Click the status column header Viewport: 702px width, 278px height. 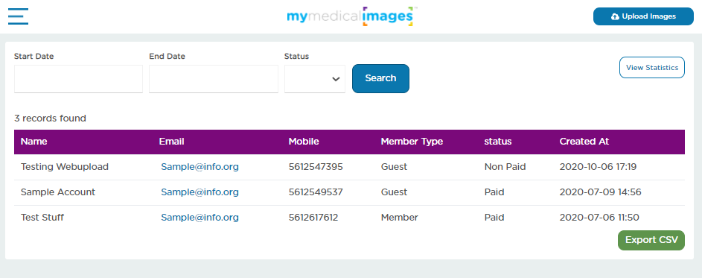click(498, 142)
